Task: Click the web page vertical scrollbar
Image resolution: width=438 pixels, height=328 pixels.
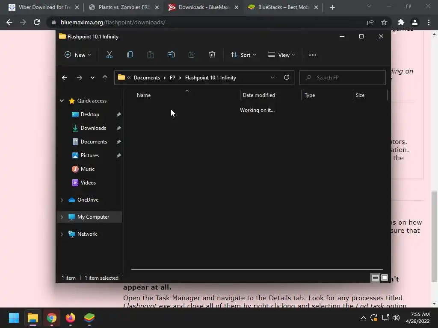Action: coord(434,236)
